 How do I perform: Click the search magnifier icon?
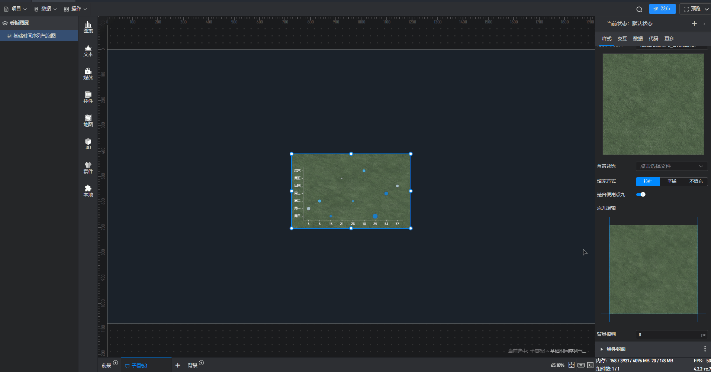tap(639, 9)
